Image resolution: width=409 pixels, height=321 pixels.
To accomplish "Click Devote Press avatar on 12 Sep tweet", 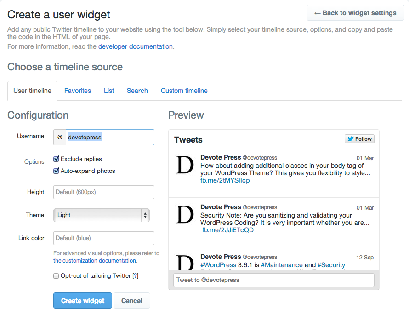I will (x=185, y=262).
